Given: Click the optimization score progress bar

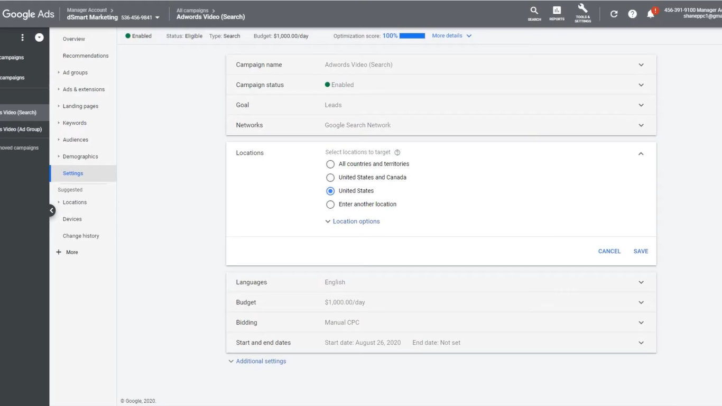Looking at the screenshot, I should pyautogui.click(x=412, y=36).
